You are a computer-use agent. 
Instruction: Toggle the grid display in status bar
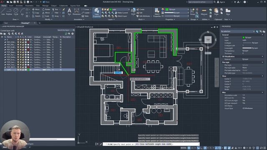pyautogui.click(x=189, y=148)
